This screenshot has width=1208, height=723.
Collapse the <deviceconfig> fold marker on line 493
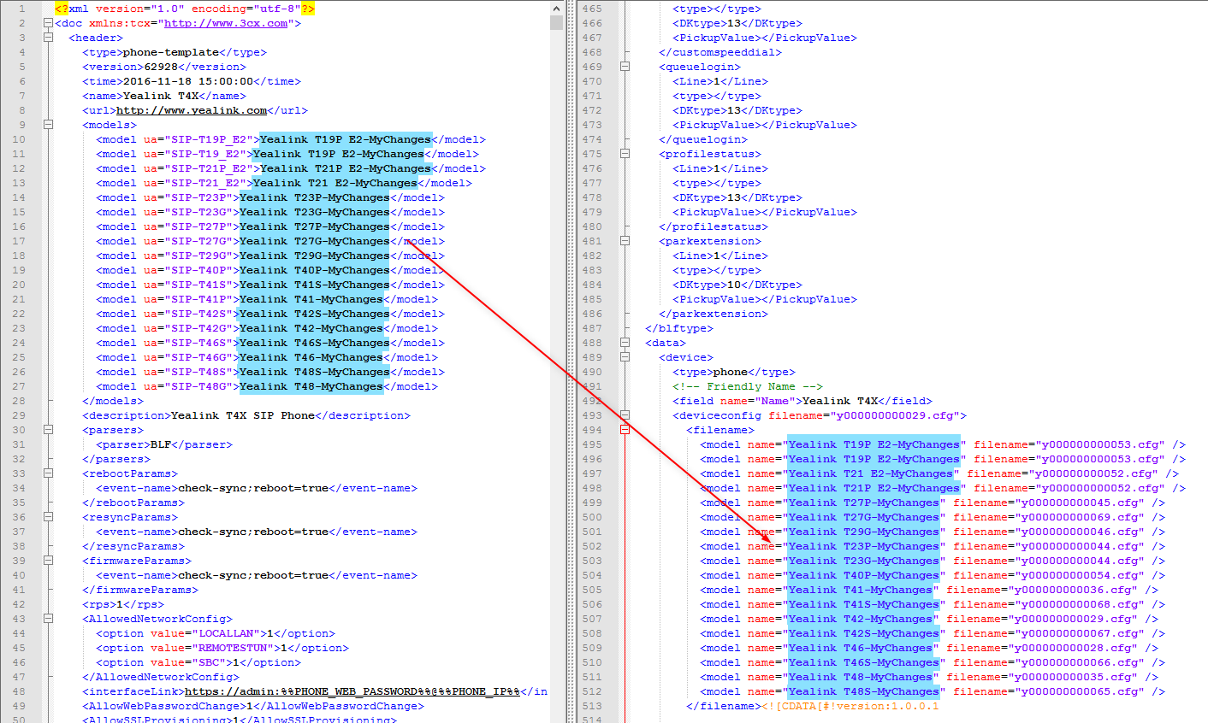(625, 415)
